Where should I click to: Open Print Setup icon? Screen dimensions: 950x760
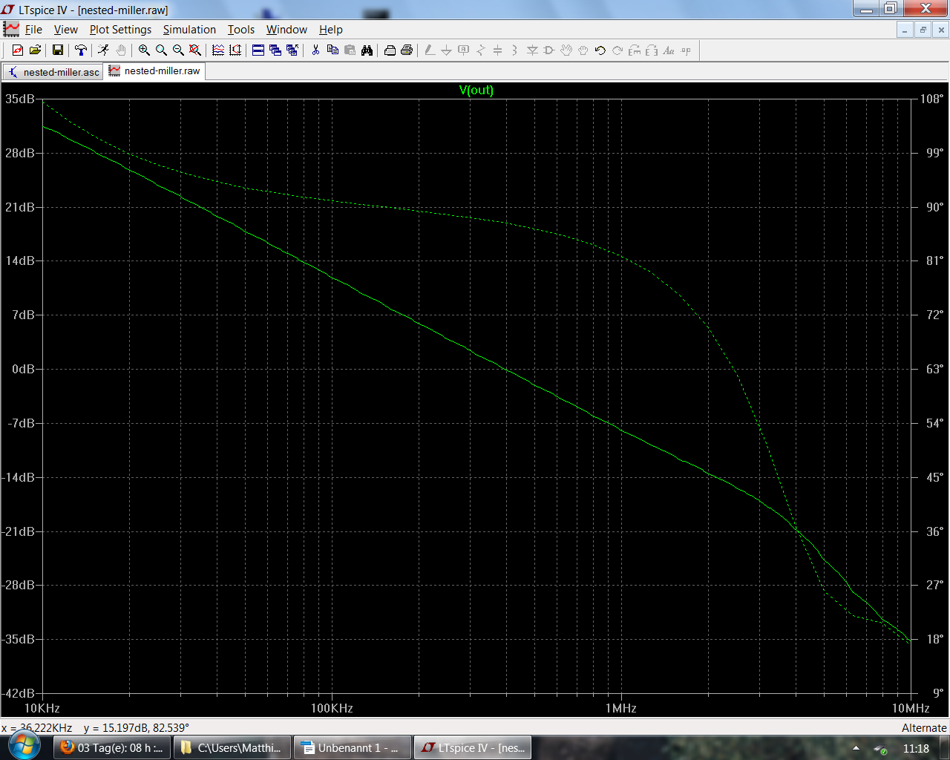click(390, 50)
